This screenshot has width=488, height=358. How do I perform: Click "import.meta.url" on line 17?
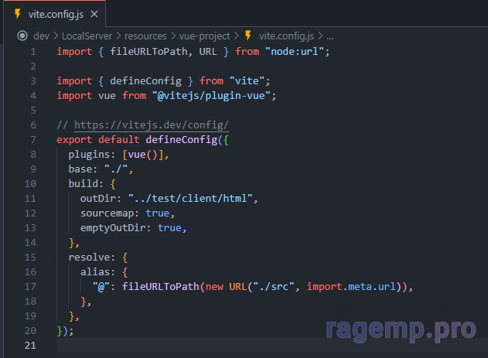351,287
